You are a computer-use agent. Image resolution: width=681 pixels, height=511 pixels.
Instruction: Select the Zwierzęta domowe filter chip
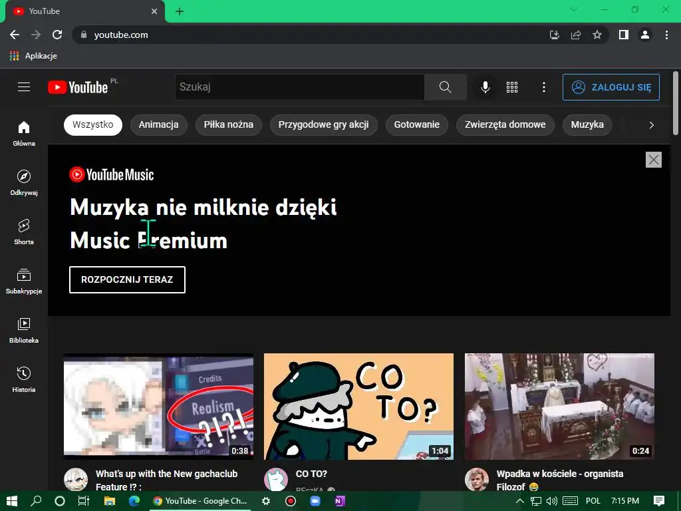point(505,124)
